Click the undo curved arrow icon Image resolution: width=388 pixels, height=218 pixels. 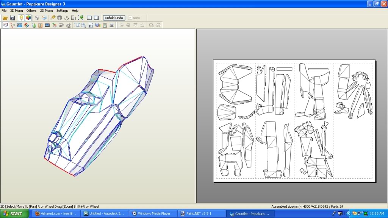[x=61, y=25]
